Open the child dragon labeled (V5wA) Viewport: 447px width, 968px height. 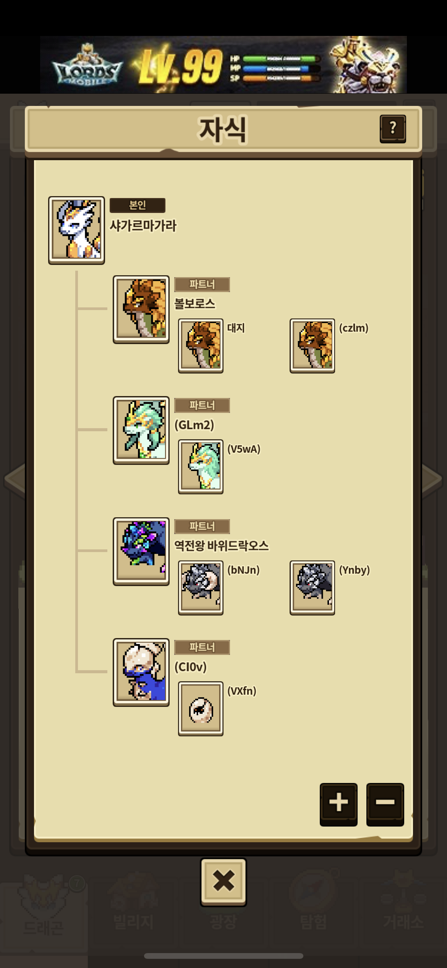201,466
